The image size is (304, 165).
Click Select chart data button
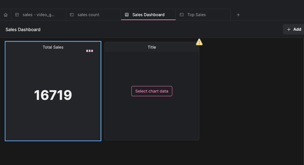pyautogui.click(x=152, y=91)
